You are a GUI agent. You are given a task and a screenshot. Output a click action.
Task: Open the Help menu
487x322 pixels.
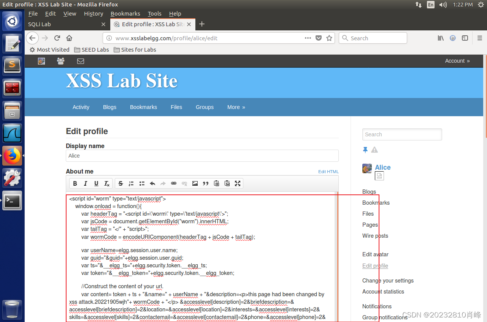pyautogui.click(x=175, y=14)
